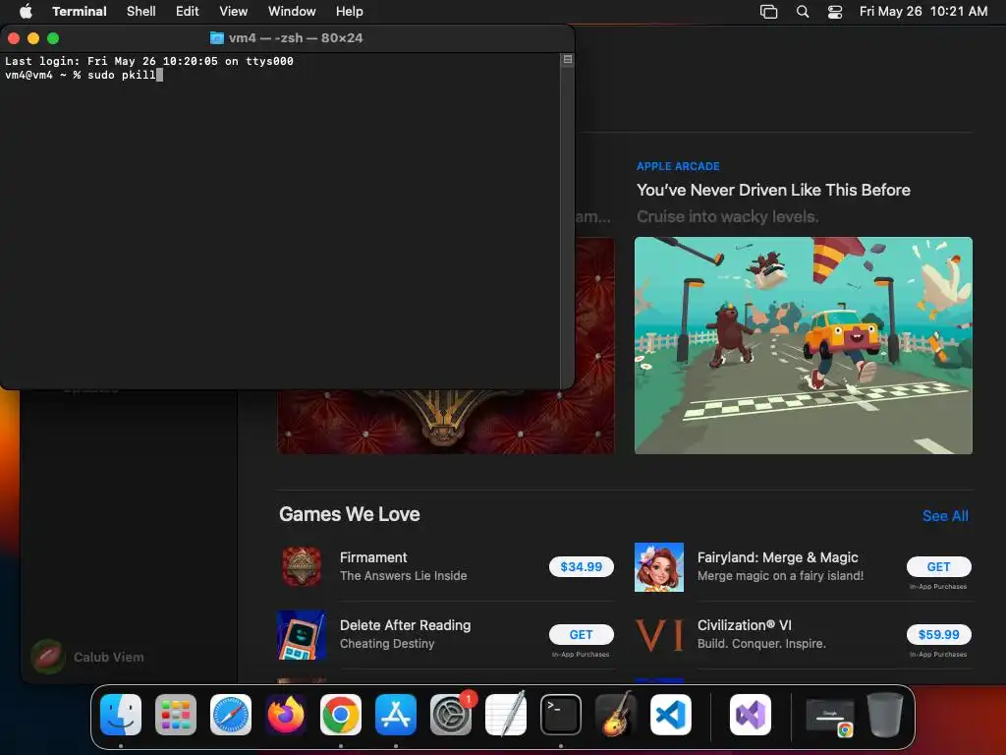Click the folder proxy icon in Terminal title

(x=217, y=38)
